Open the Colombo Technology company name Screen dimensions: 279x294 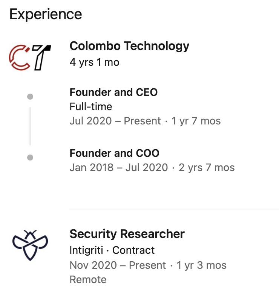coord(129,46)
